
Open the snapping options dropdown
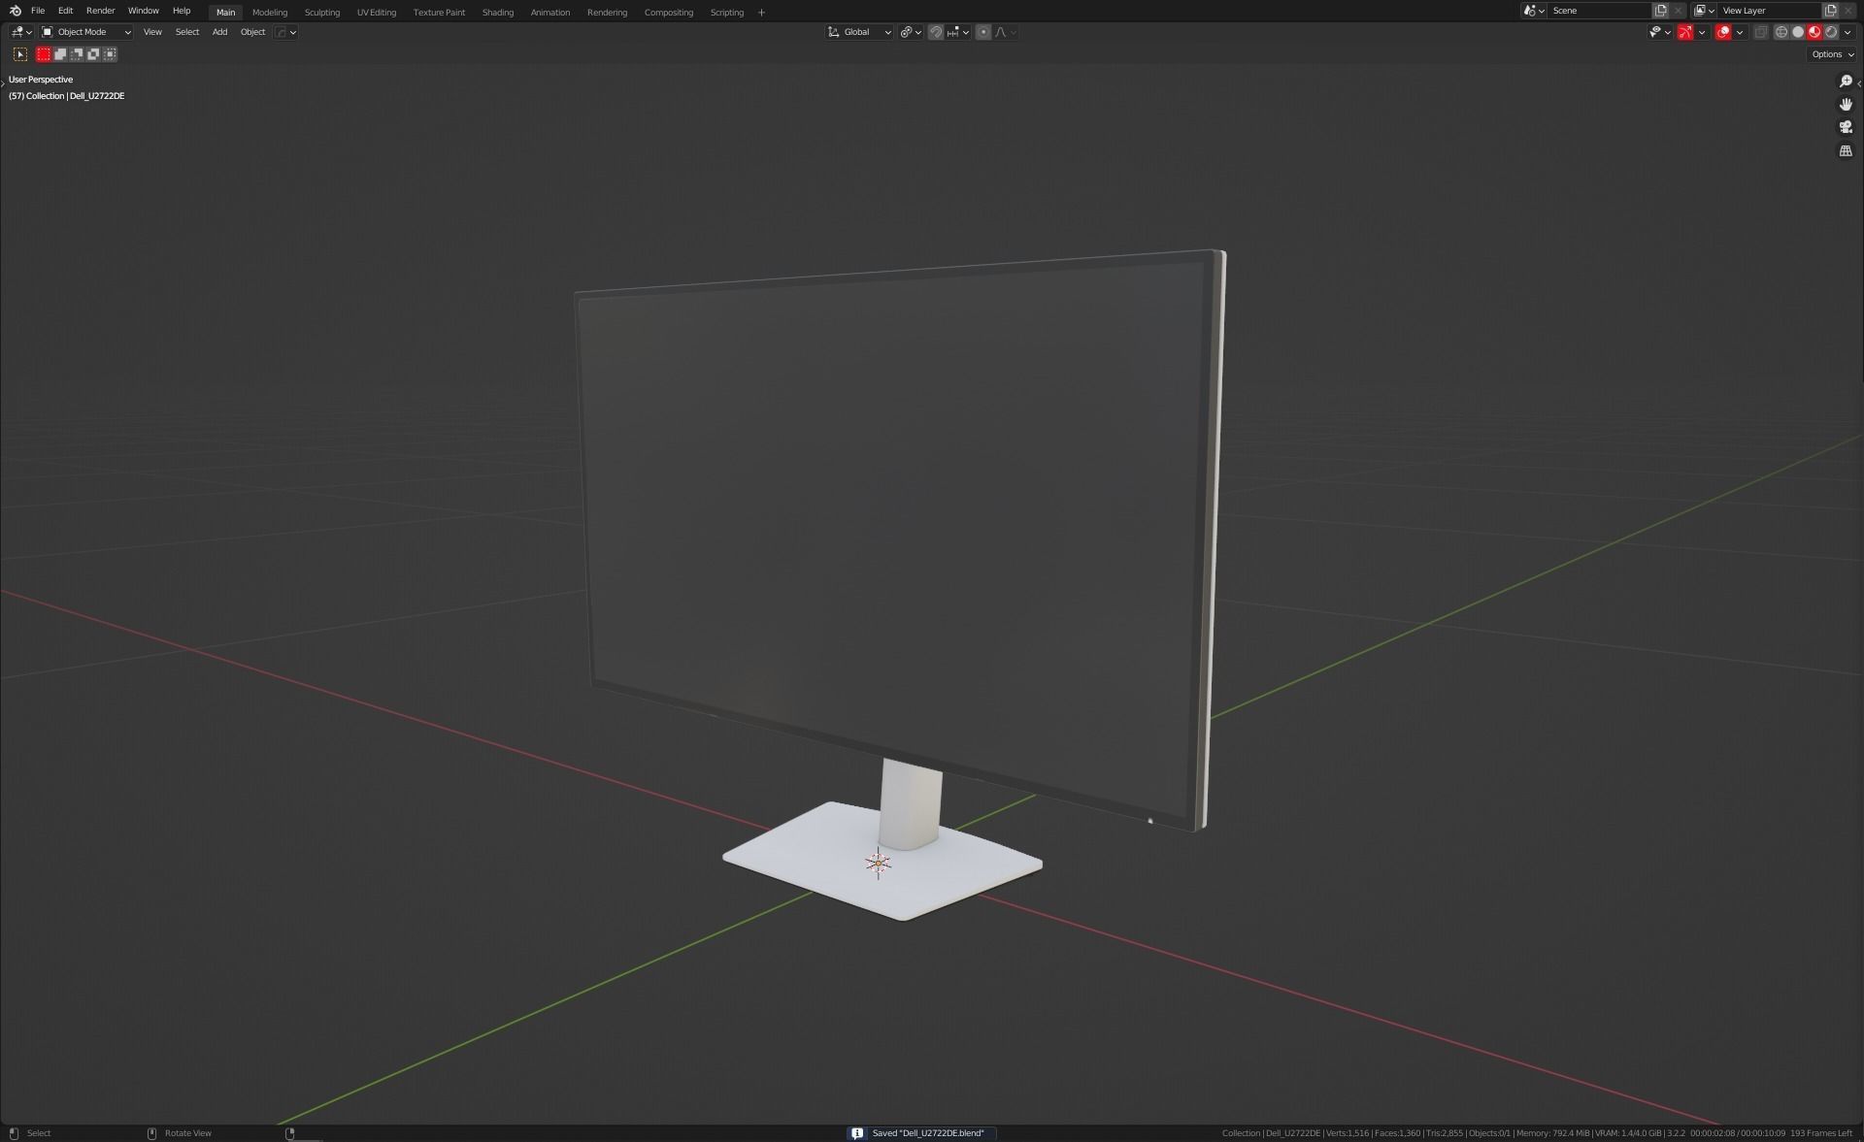(x=958, y=32)
